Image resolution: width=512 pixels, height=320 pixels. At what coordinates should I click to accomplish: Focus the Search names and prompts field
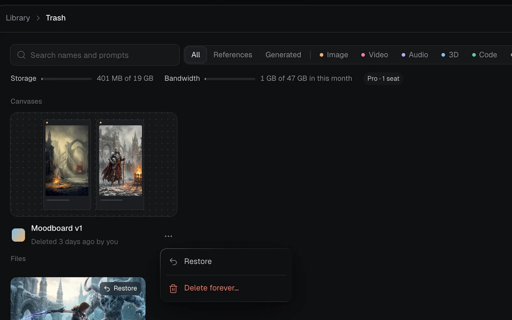[95, 55]
